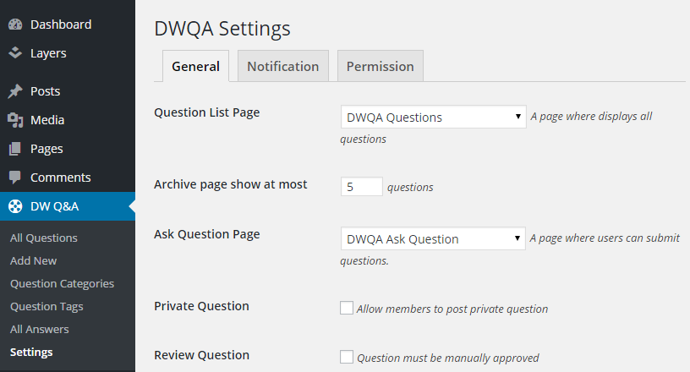The height and width of the screenshot is (372, 690).
Task: Select the General settings tab
Action: [x=196, y=66]
